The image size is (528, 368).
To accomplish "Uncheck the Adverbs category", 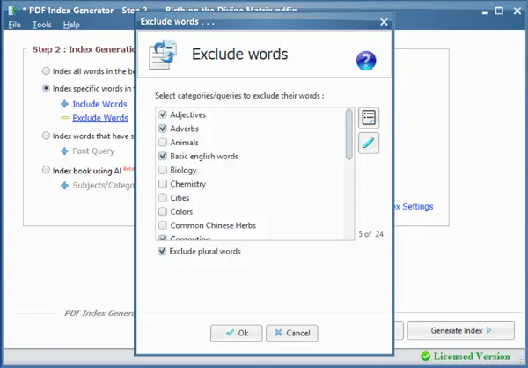I will [x=163, y=129].
